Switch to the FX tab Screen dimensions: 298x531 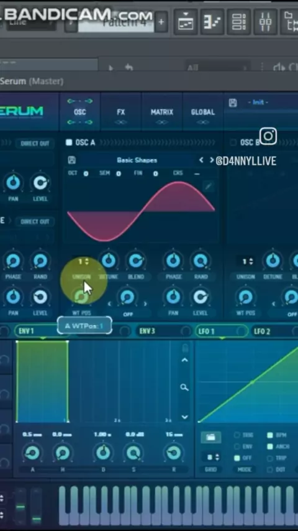point(121,112)
